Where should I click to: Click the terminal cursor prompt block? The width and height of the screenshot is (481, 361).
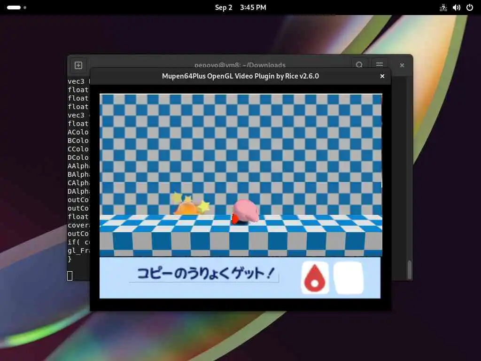(70, 275)
